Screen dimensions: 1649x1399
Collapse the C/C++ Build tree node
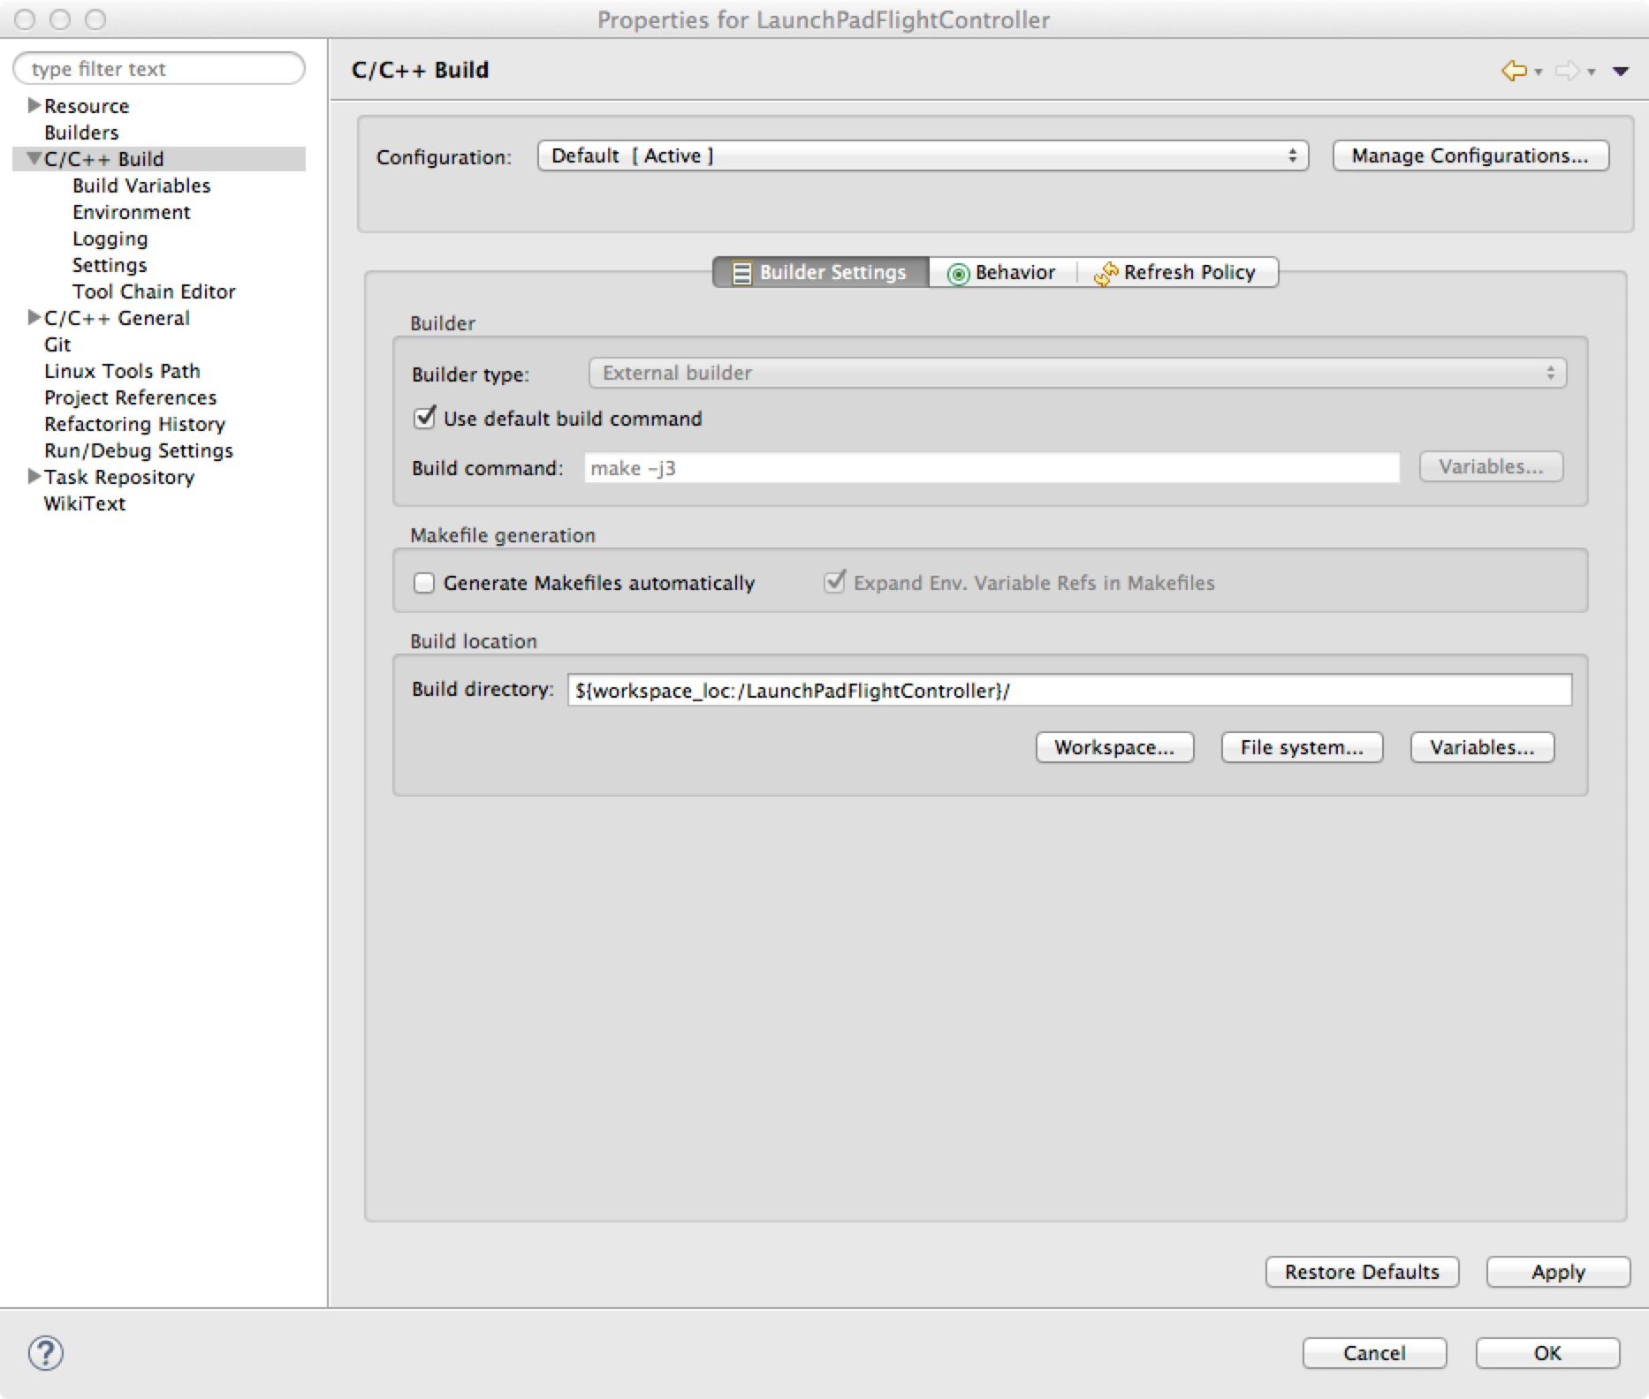click(x=34, y=158)
